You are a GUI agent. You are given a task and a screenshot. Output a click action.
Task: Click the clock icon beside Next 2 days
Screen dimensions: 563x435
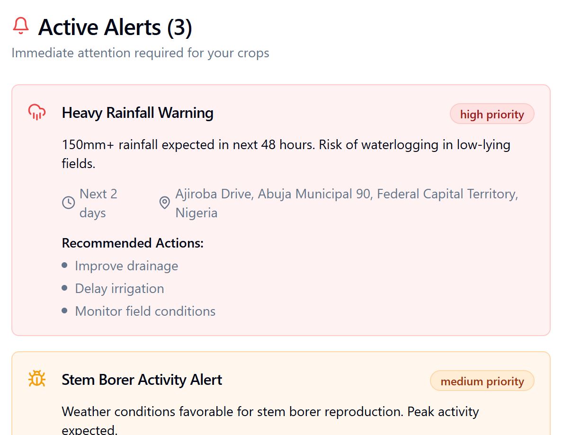69,203
